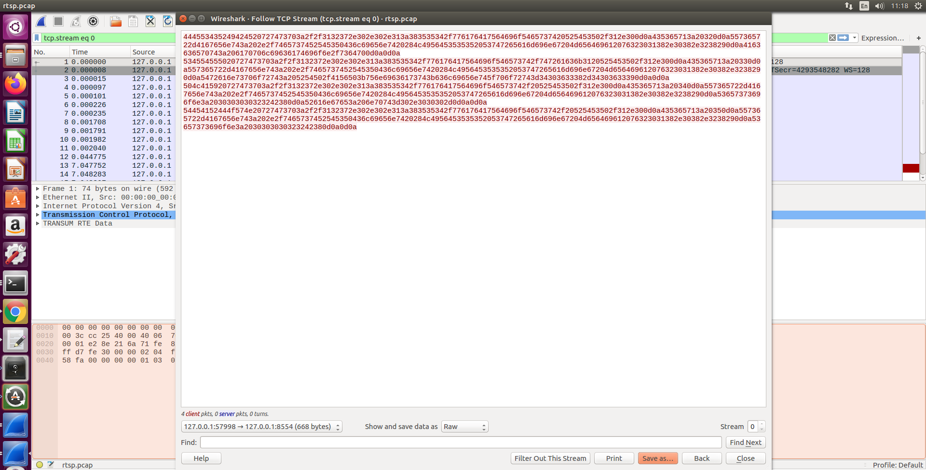Click the display filter bookmark icon
The height and width of the screenshot is (470, 926).
tap(37, 38)
